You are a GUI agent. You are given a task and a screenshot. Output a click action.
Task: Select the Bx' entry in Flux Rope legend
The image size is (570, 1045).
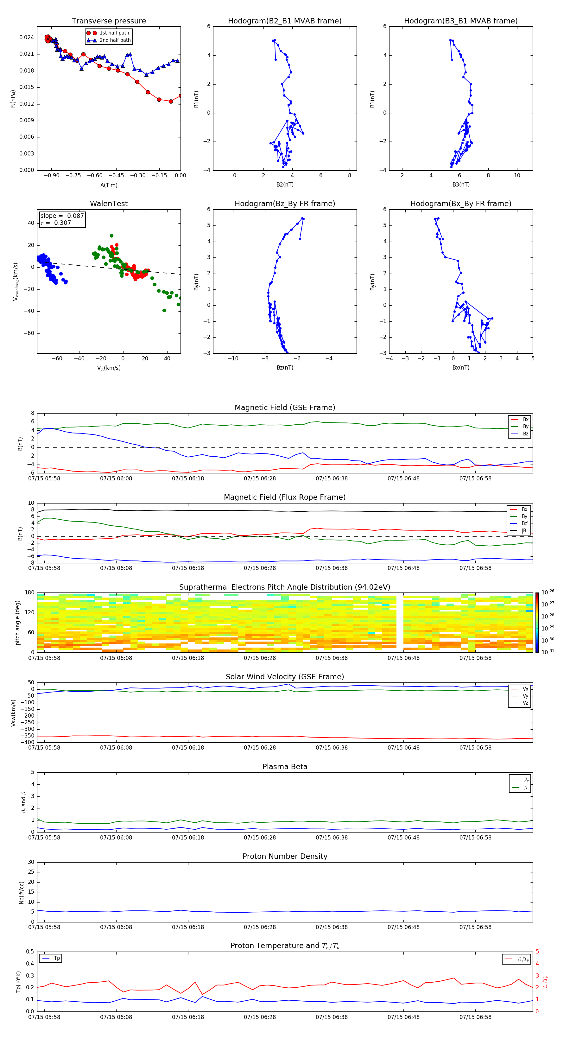click(x=519, y=510)
